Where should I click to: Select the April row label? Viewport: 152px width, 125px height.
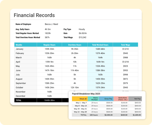click(x=18, y=62)
